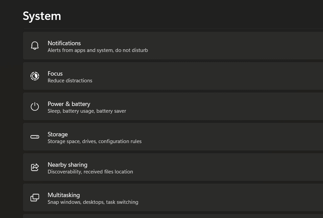Click 'Reduce distractions' description
The height and width of the screenshot is (218, 323).
(70, 81)
